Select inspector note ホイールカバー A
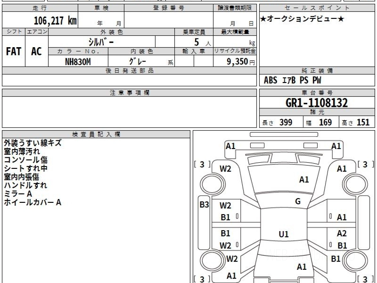The image size is (377, 283). point(32,202)
